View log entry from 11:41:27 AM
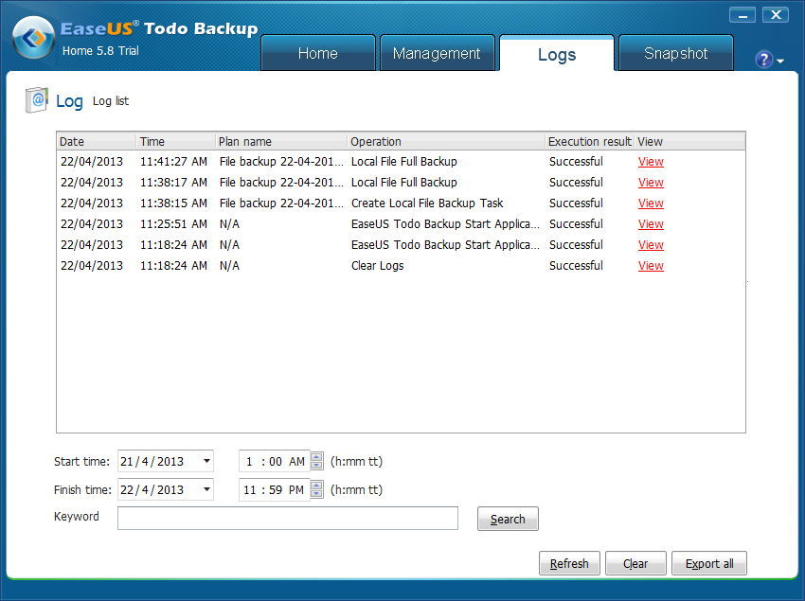Viewport: 805px width, 601px height. pos(651,162)
